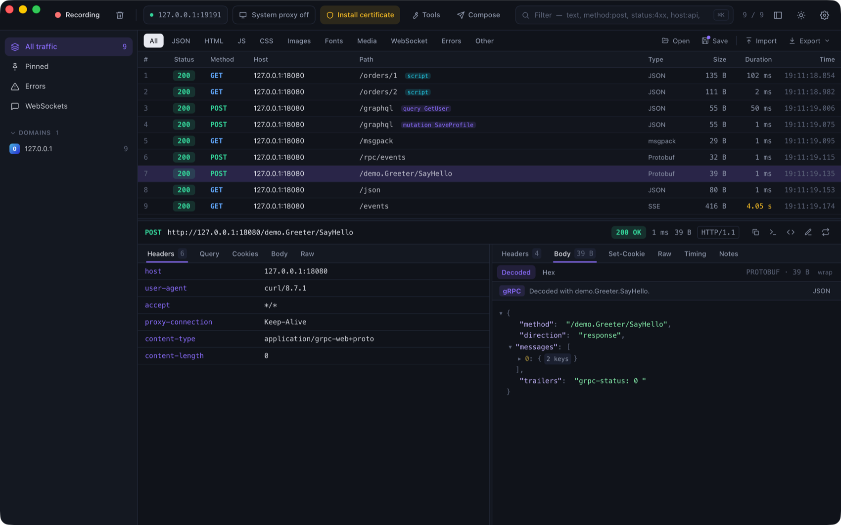Click the code brackets icon in request bar

(791, 232)
